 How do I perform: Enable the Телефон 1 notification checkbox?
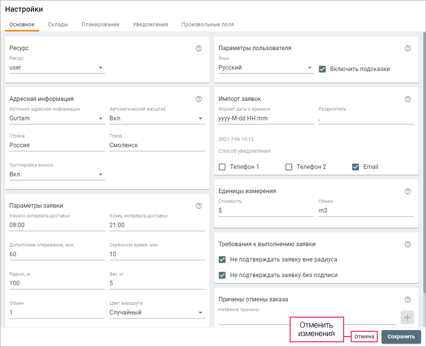point(222,167)
